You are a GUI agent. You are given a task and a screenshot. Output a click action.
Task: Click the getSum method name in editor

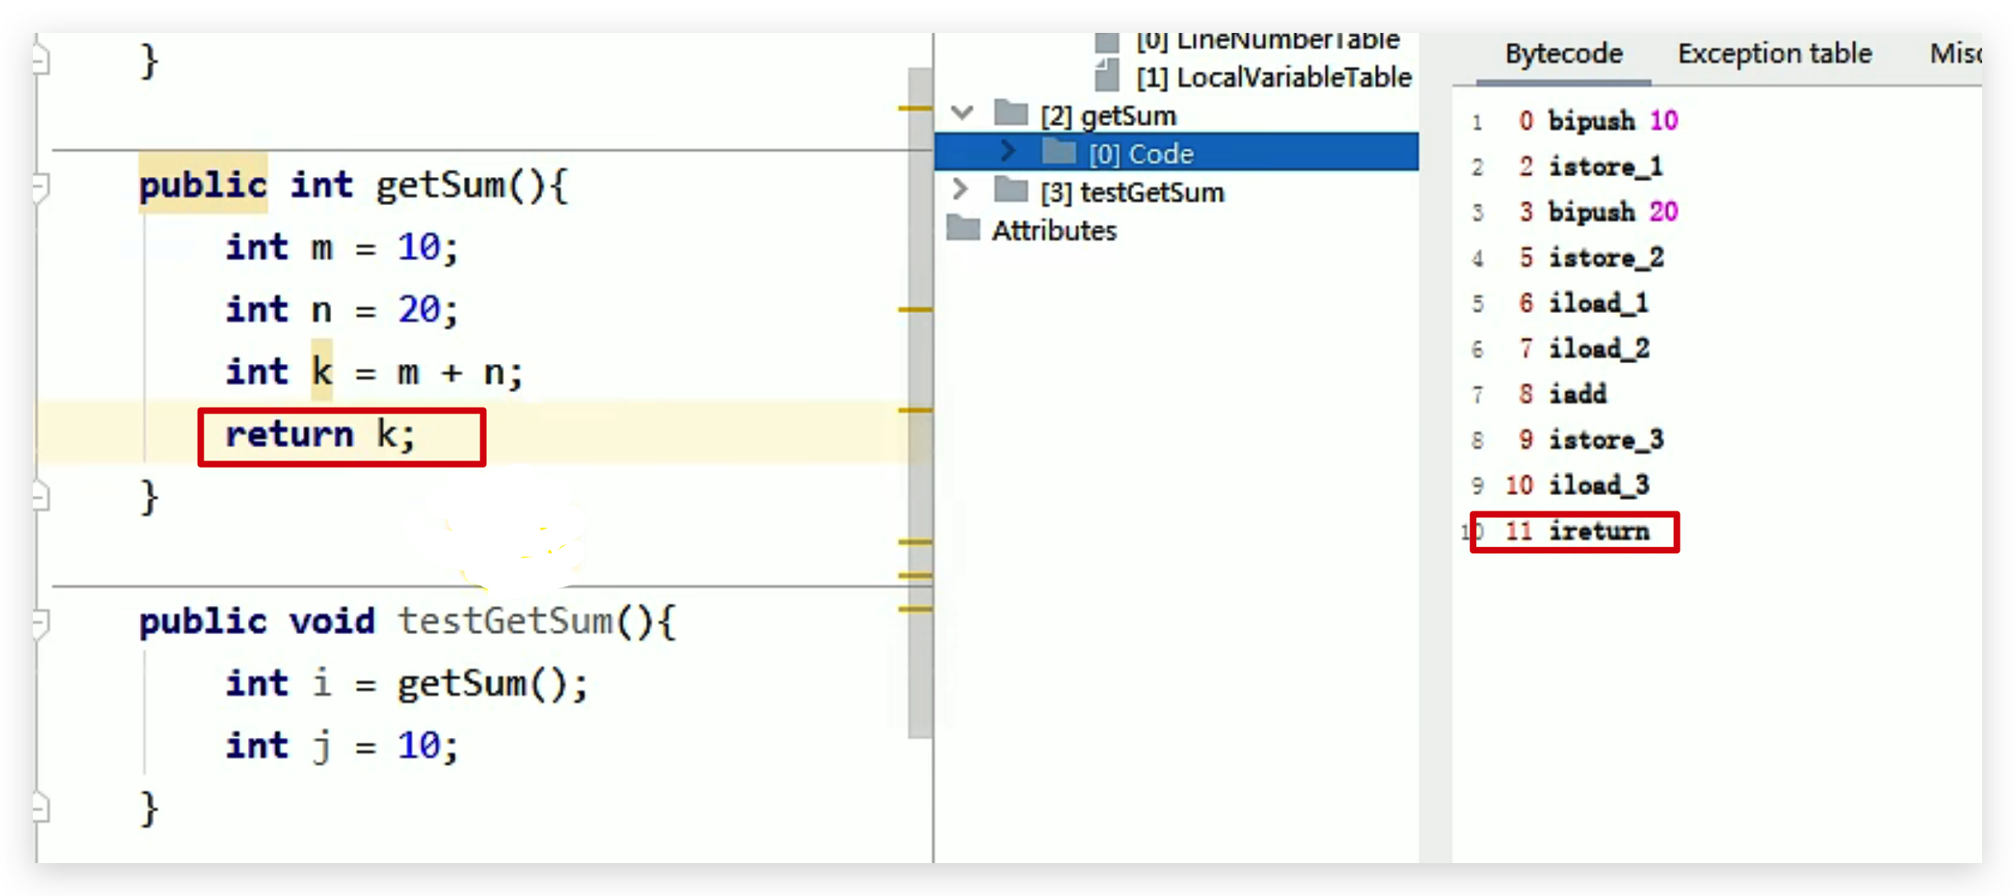[440, 185]
